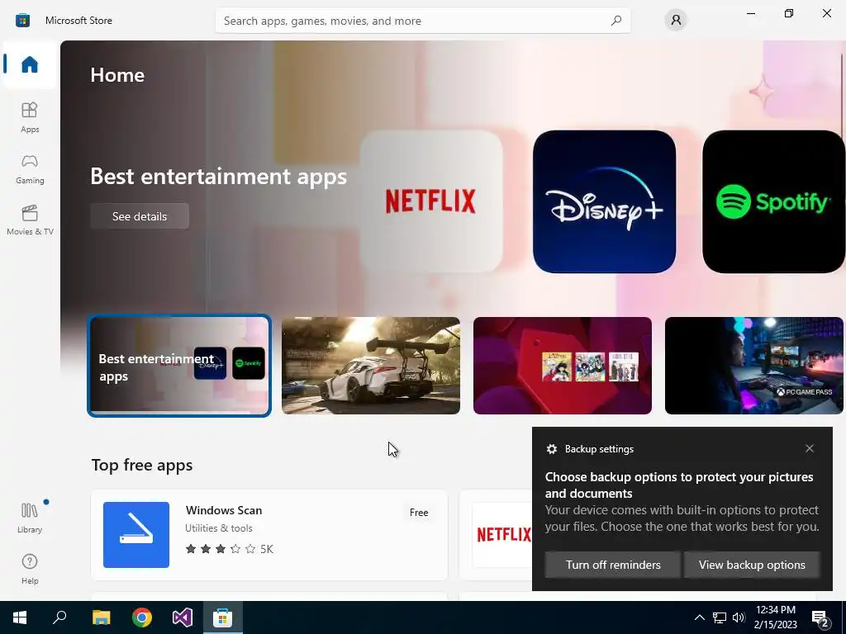This screenshot has width=846, height=634.
Task: Launch Google Chrome from the taskbar
Action: coord(142,617)
